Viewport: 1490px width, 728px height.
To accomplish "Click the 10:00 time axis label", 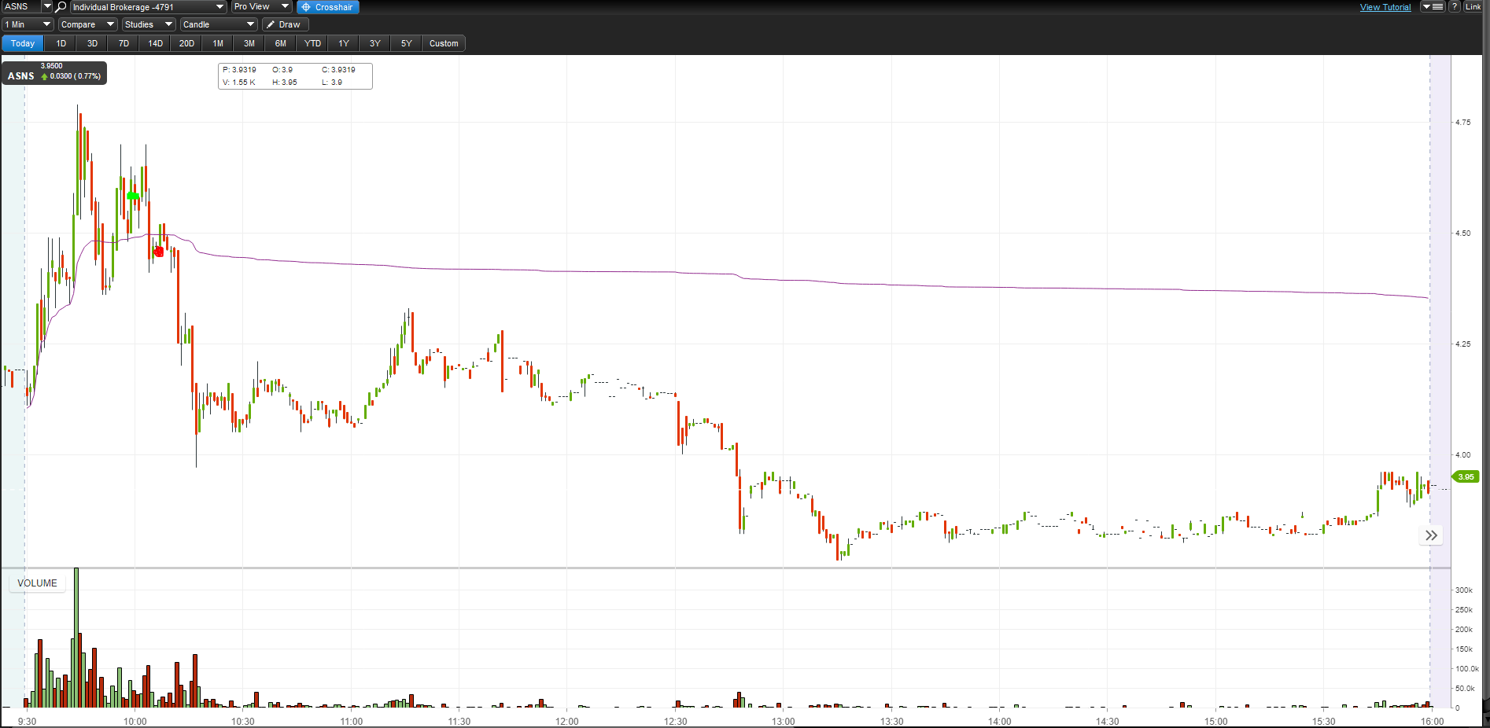I will pyautogui.click(x=135, y=721).
